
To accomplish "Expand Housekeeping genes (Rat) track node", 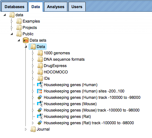I will pos(33,123).
